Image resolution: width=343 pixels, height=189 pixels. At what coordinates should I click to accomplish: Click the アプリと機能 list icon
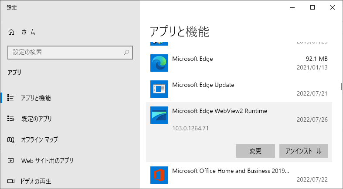coord(11,98)
